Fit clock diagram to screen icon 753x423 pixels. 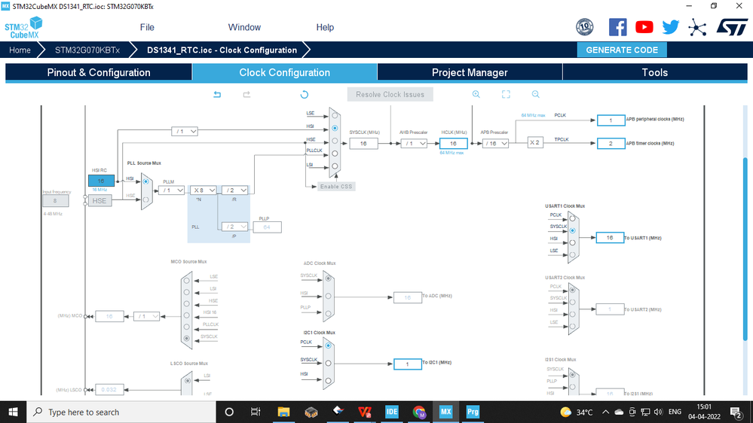tap(506, 95)
